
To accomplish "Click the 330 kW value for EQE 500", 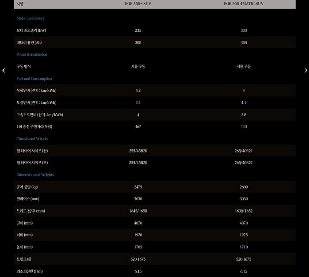I will 244,30.
